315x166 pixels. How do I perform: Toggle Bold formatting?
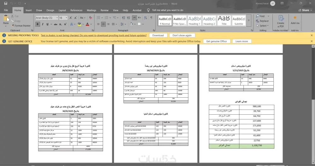click(x=37, y=24)
